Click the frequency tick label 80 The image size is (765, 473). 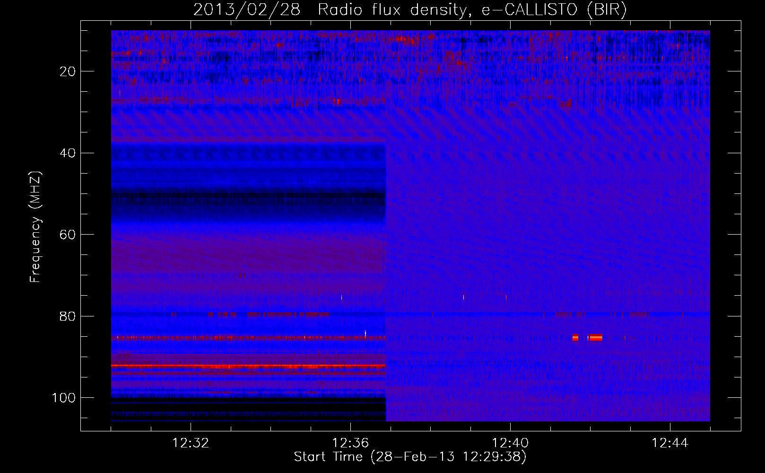[68, 316]
